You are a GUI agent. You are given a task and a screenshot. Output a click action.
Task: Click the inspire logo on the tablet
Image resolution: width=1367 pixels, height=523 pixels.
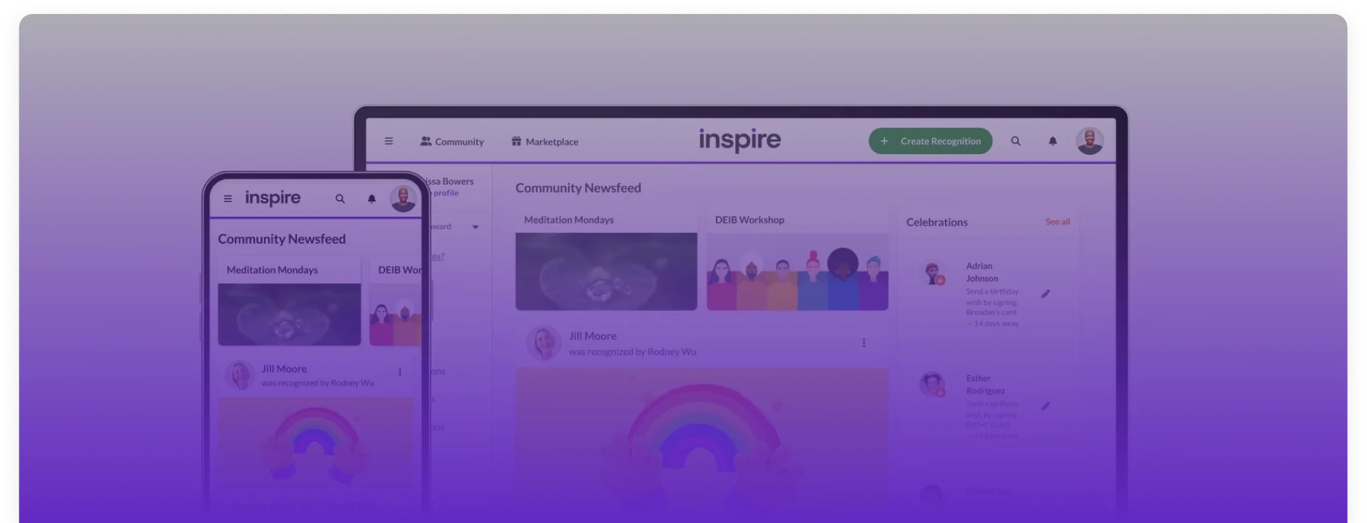739,140
